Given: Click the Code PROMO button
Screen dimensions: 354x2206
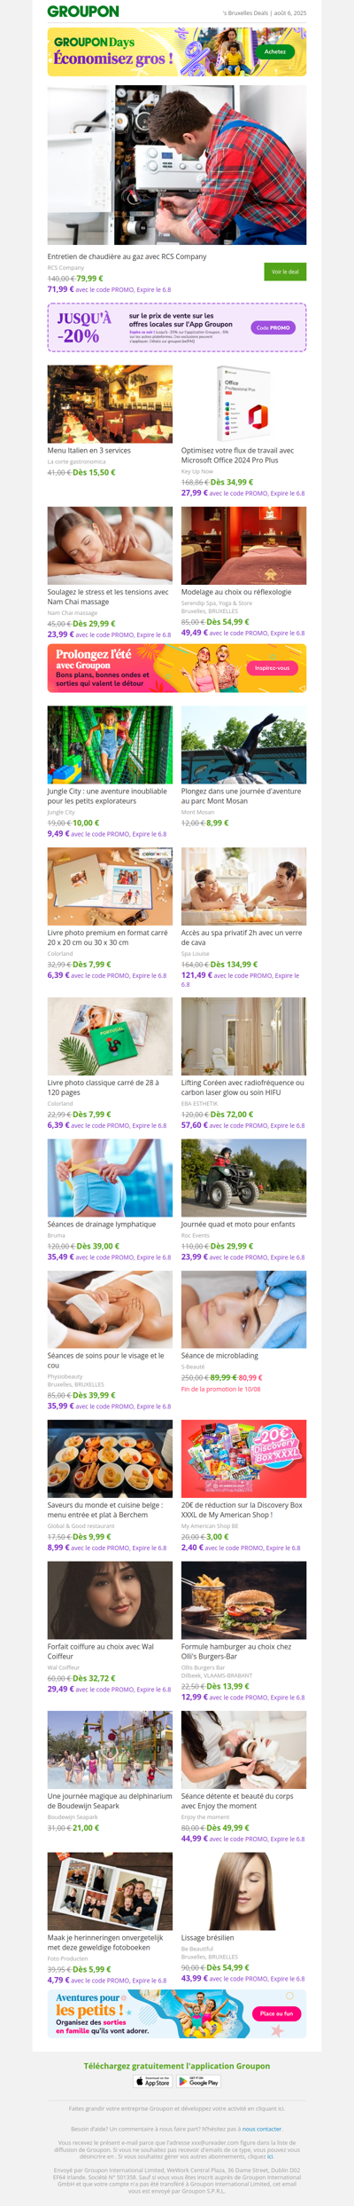Looking at the screenshot, I should [x=273, y=327].
